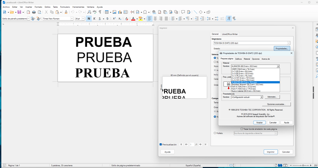318x168 pixels.
Task: Open the print preview toolbar icon
Action: [40, 12]
